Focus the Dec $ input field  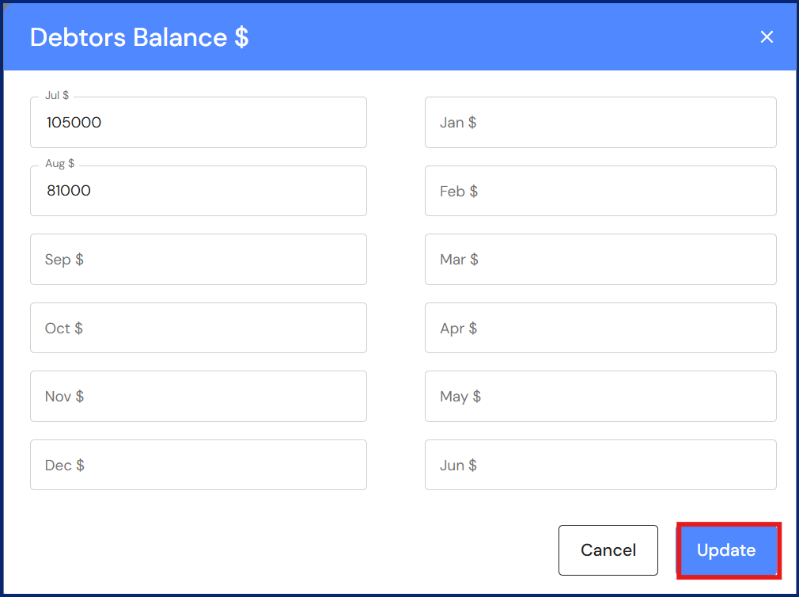(x=198, y=465)
